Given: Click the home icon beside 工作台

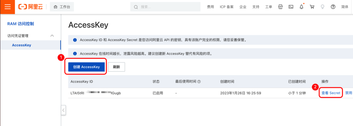Looking at the screenshot, I should [x=56, y=7].
